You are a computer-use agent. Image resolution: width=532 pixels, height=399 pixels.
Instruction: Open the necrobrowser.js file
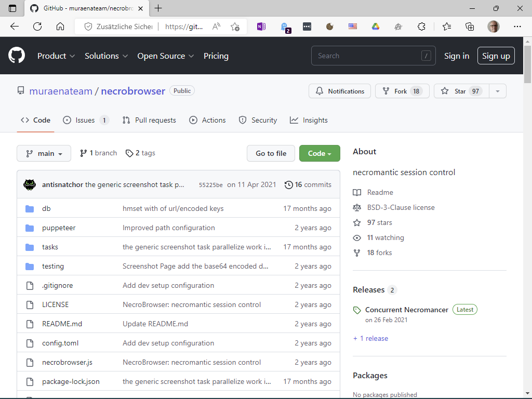pyautogui.click(x=67, y=362)
